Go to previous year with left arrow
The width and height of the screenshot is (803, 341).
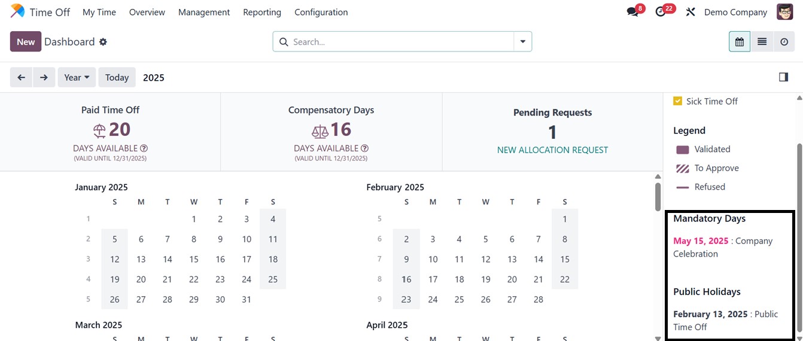click(21, 77)
